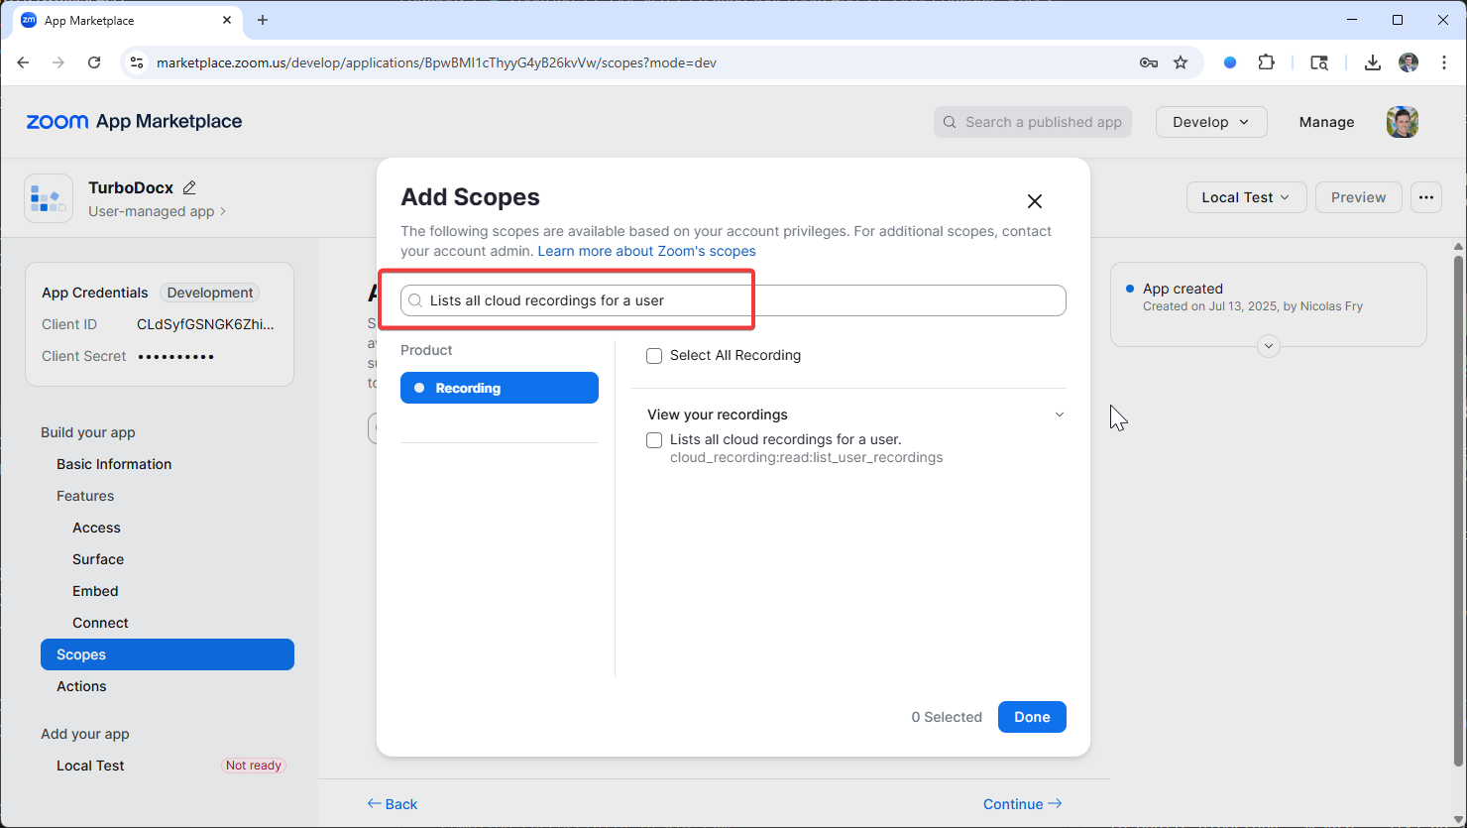This screenshot has width=1467, height=828.
Task: Close the Add Scopes dialog
Action: coord(1035,201)
